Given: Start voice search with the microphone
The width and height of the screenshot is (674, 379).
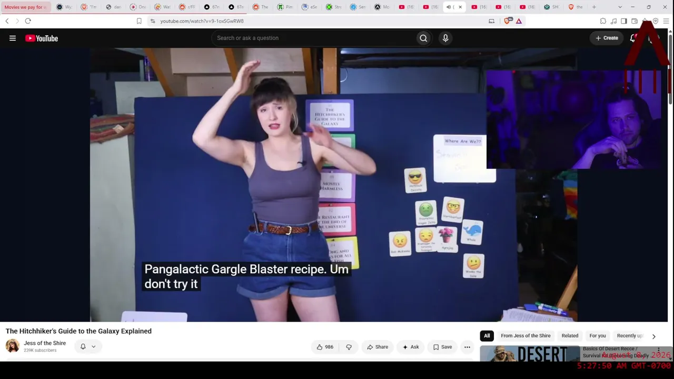Looking at the screenshot, I should (x=445, y=38).
